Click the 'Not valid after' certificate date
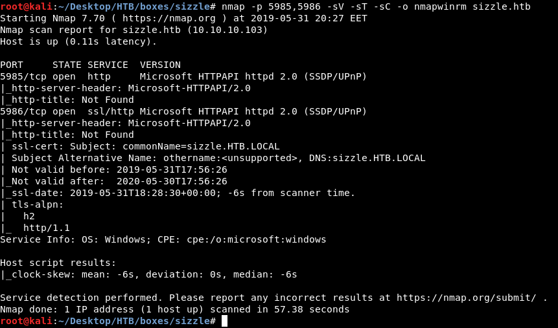 [x=172, y=181]
